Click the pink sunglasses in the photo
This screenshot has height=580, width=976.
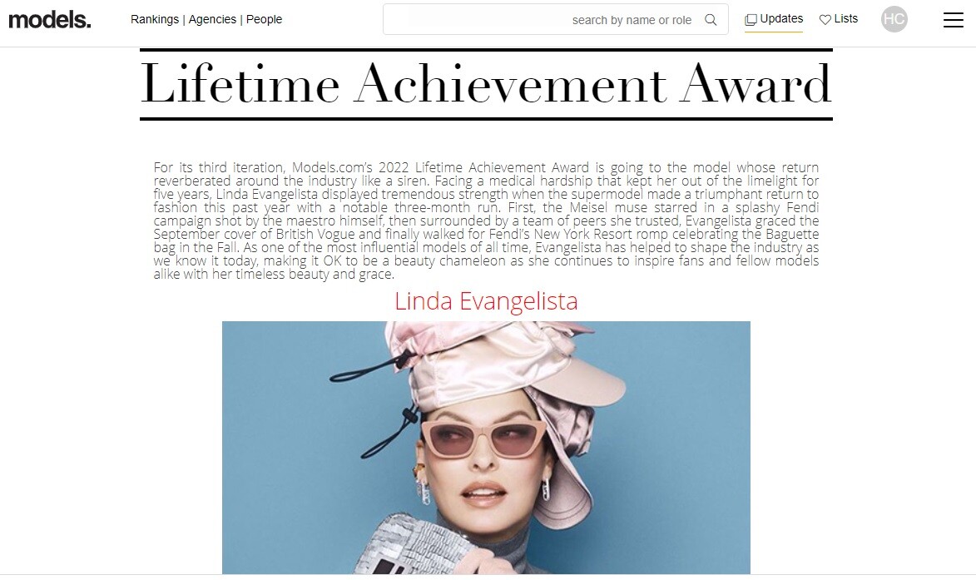pos(483,438)
